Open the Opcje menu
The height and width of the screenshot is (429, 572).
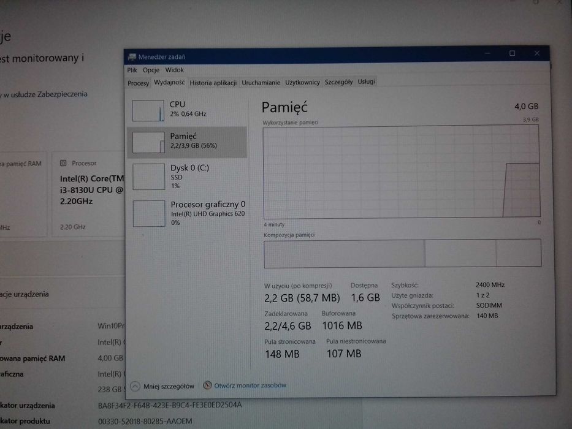[x=151, y=70]
